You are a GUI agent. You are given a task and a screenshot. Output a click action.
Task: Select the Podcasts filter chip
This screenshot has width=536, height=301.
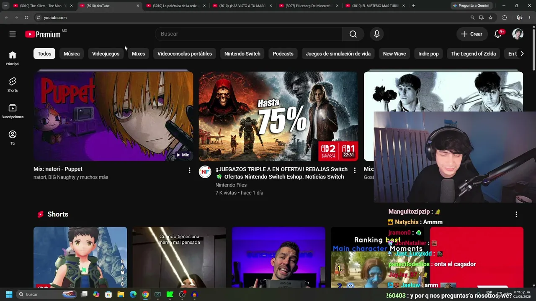pyautogui.click(x=283, y=54)
